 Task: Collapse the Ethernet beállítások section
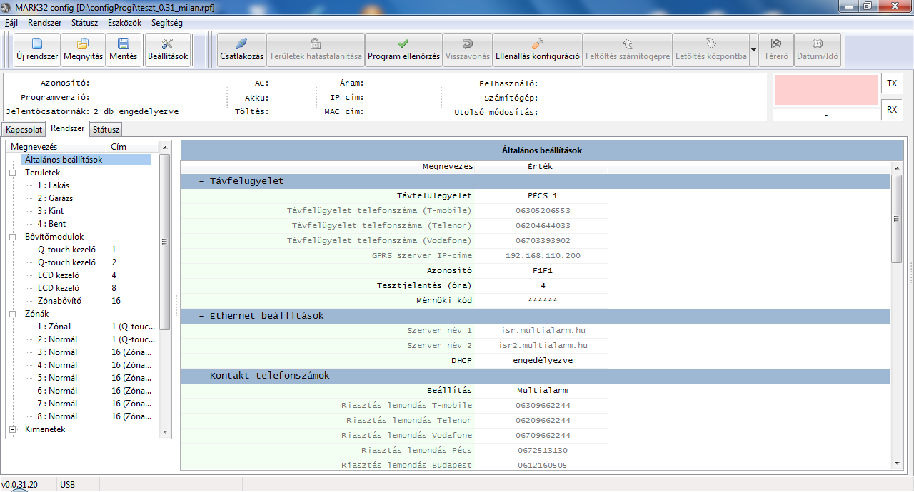[x=202, y=316]
